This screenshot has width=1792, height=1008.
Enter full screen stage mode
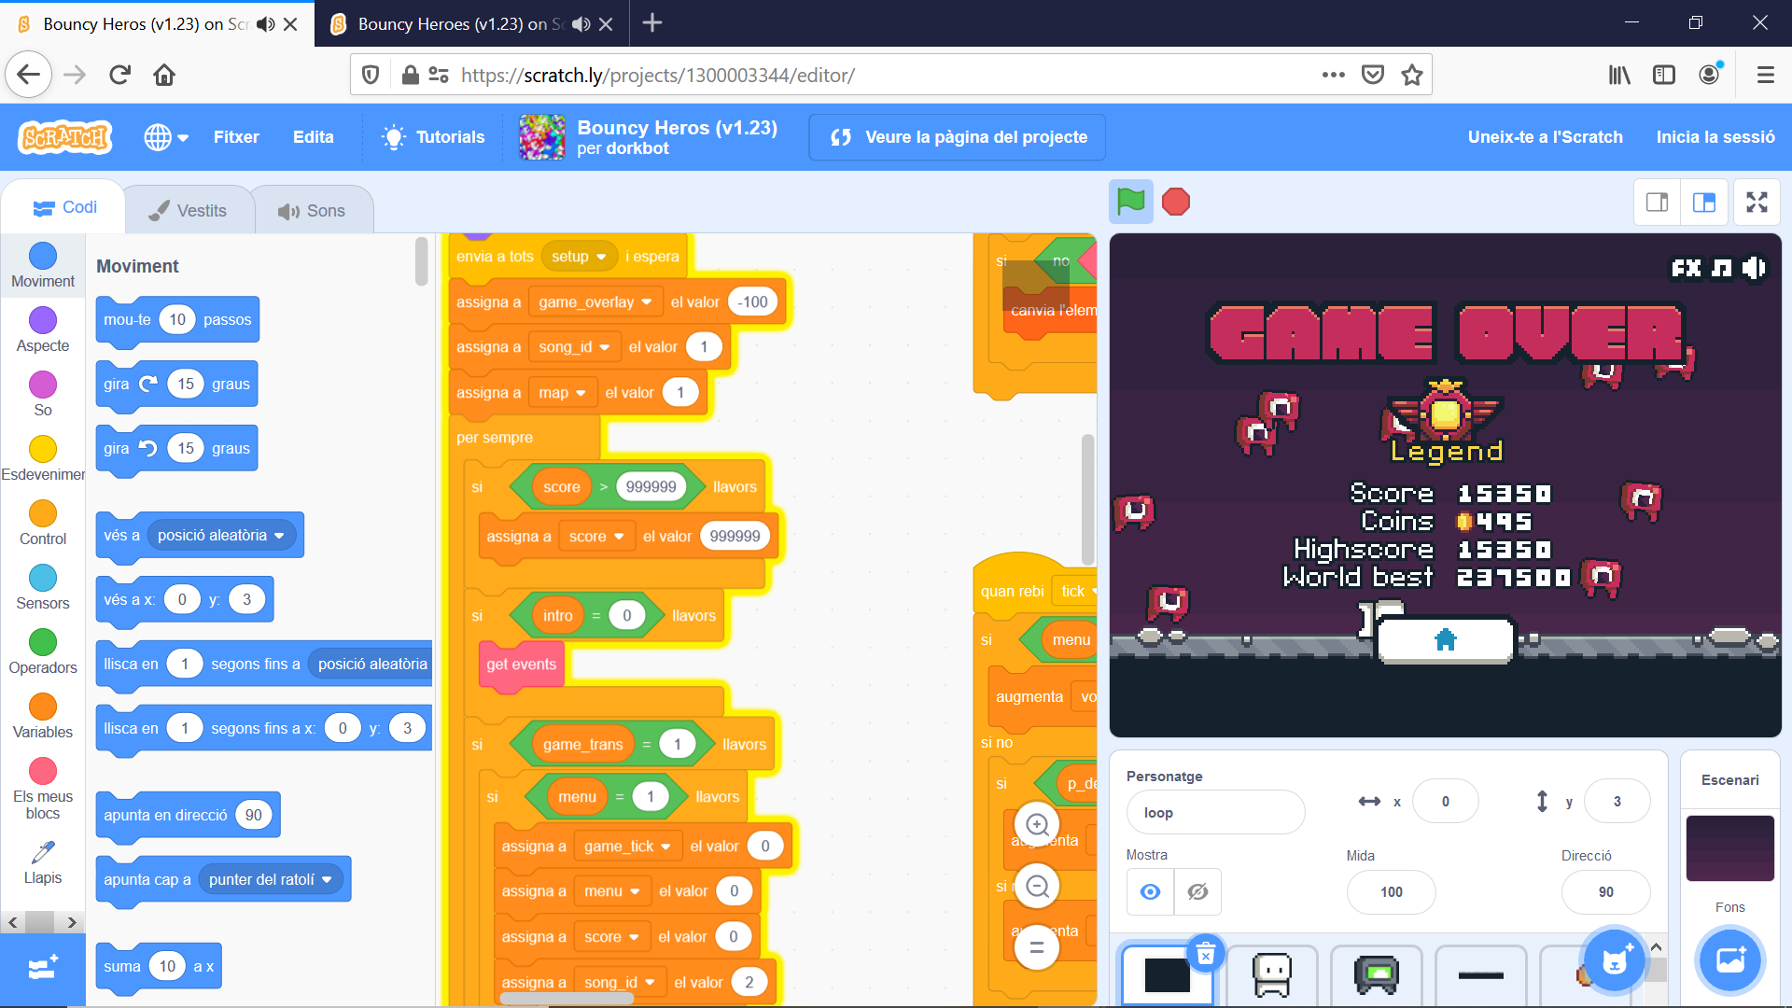[1757, 202]
